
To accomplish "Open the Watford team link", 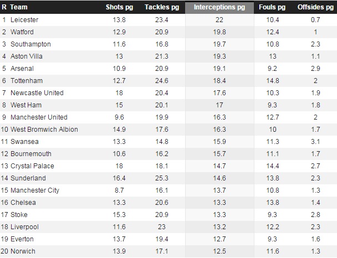I will click(22, 32).
